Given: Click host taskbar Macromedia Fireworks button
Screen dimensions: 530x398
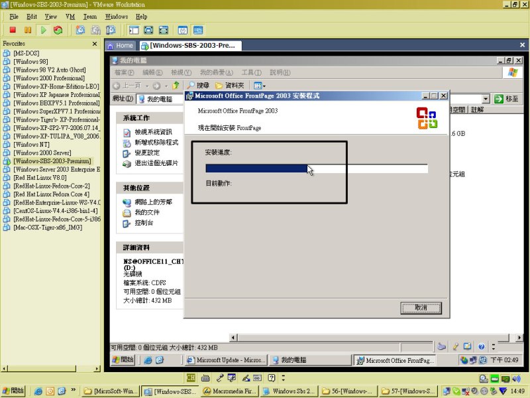Looking at the screenshot, I should coord(229,391).
